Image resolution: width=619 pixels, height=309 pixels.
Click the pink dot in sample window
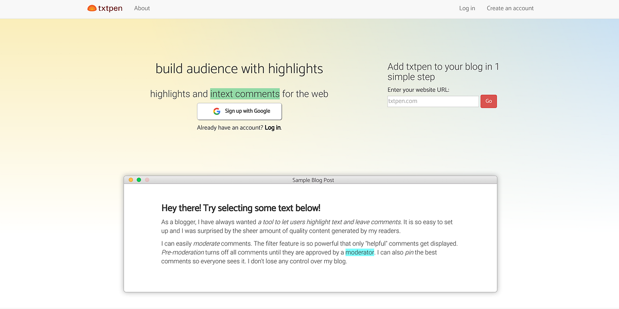click(147, 180)
